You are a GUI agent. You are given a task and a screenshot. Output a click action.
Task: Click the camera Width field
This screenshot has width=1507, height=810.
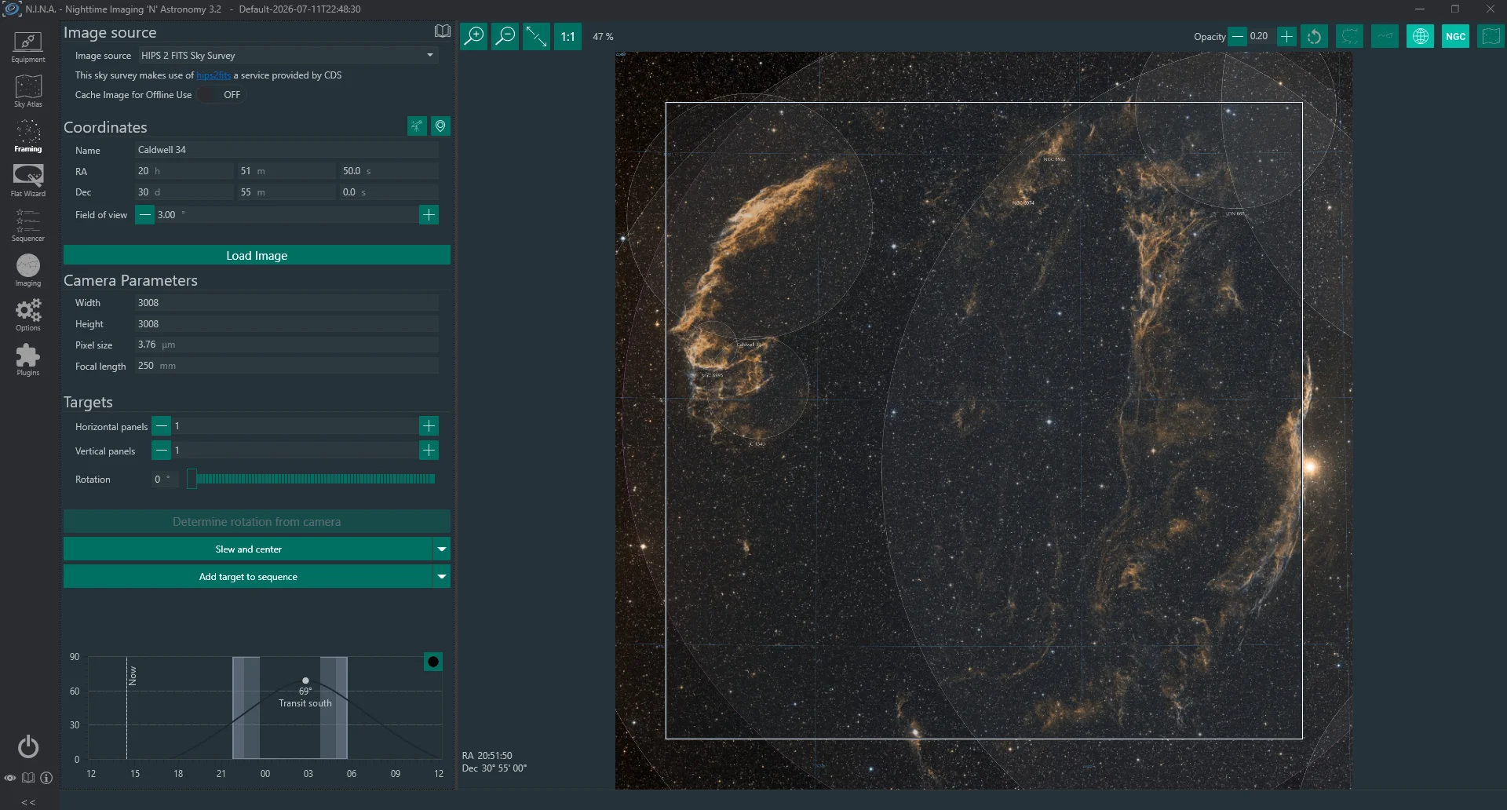click(287, 303)
